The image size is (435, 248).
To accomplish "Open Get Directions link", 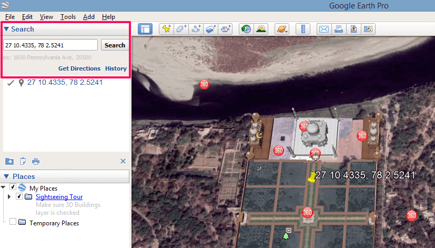I will click(79, 68).
